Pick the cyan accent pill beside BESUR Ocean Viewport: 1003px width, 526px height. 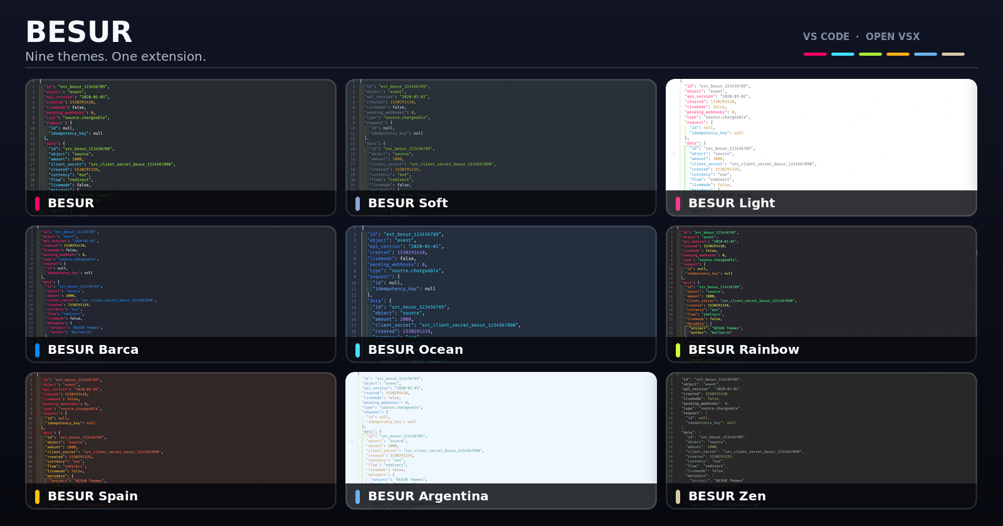tap(357, 350)
